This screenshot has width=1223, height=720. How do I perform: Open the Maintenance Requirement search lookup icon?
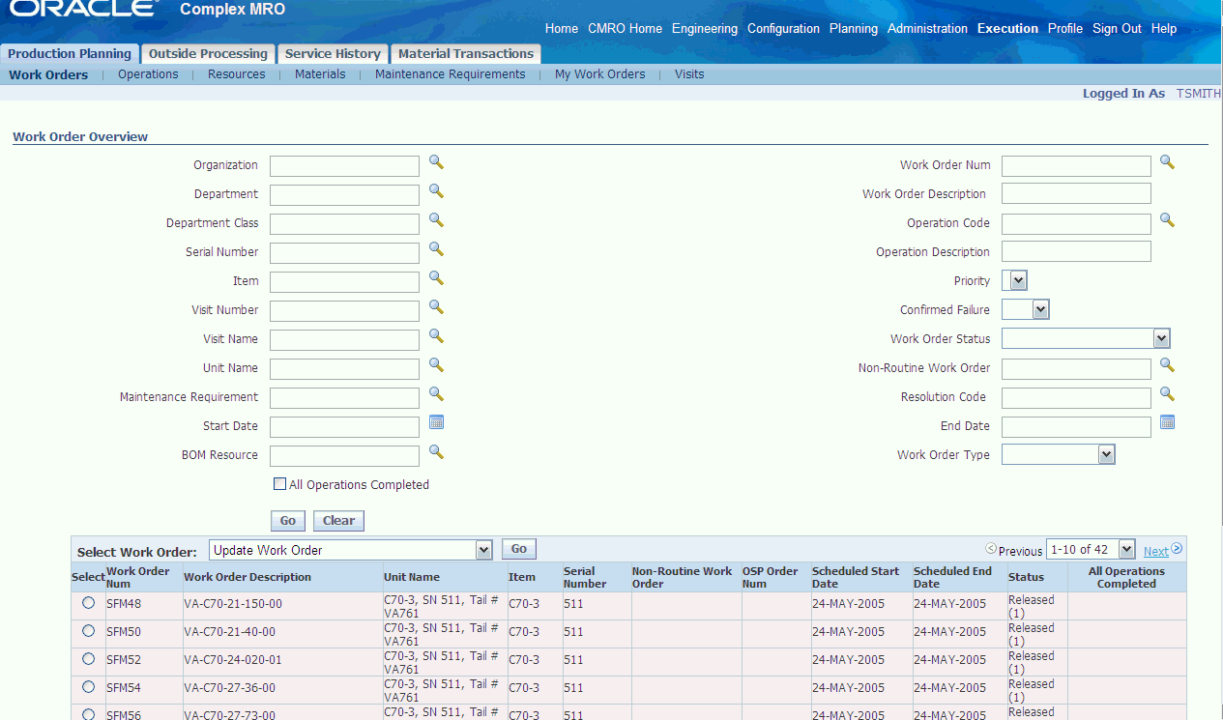pyautogui.click(x=436, y=394)
